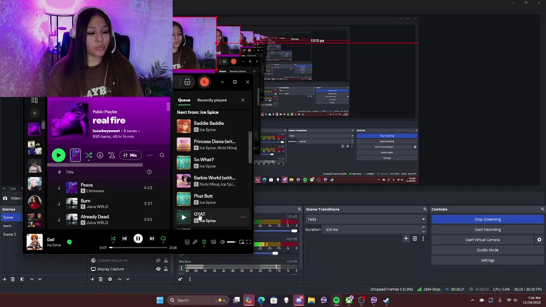Enter Spotify full screen mode

point(249,242)
